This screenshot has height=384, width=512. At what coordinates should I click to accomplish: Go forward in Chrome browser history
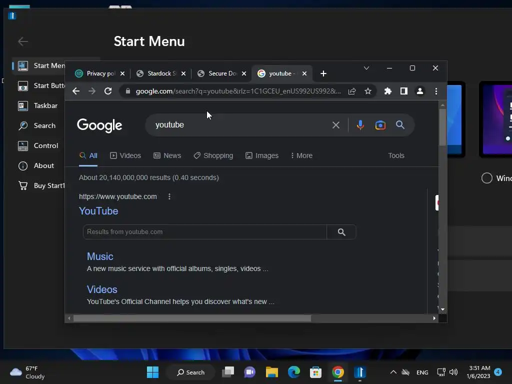(92, 91)
